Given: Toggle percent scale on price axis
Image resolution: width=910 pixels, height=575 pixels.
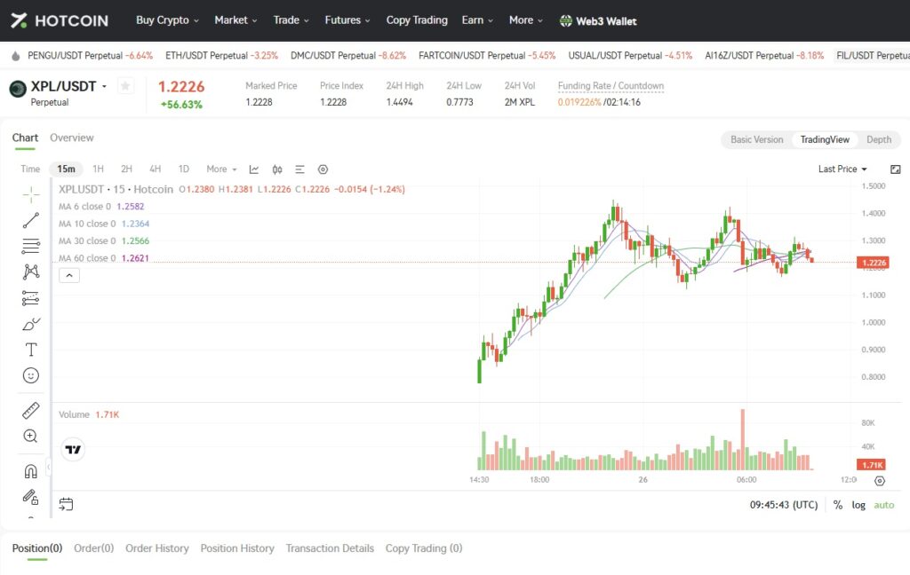Looking at the screenshot, I should 838,505.
